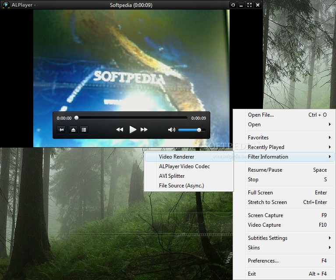Mute the volume speaker icon

click(172, 130)
